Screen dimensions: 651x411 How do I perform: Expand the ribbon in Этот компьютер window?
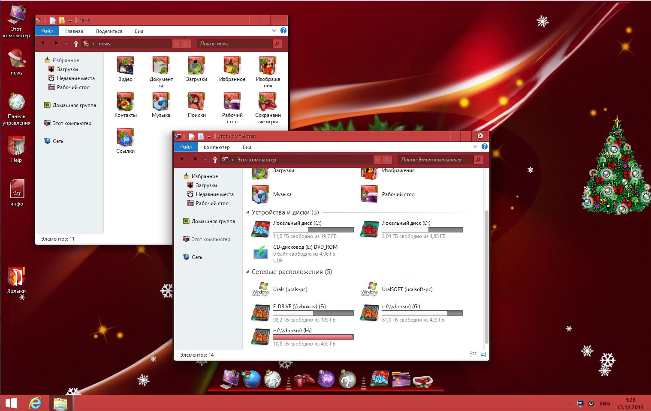tap(475, 146)
